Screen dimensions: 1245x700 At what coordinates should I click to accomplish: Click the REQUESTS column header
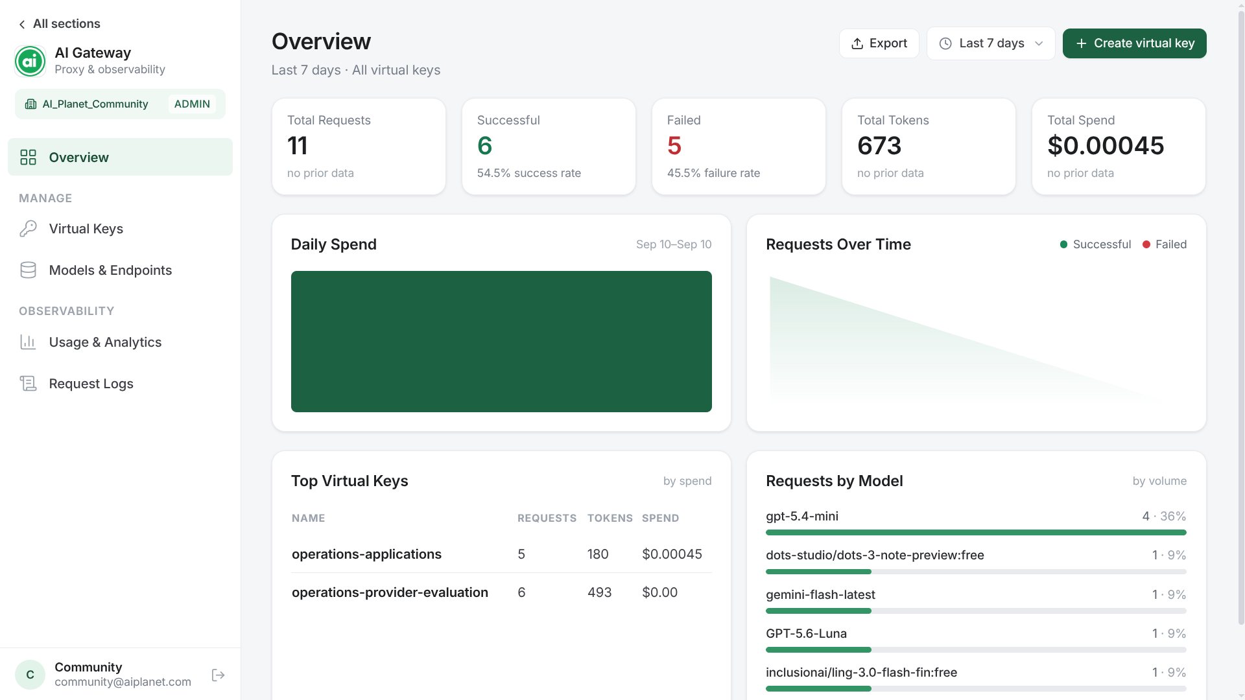click(547, 518)
